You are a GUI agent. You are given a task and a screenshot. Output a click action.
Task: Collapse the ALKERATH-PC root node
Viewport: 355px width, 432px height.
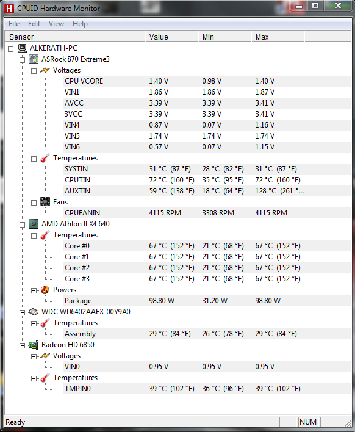[11, 49]
